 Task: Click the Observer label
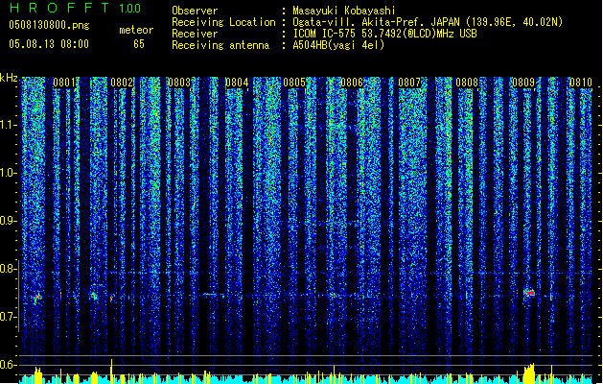pyautogui.click(x=195, y=11)
